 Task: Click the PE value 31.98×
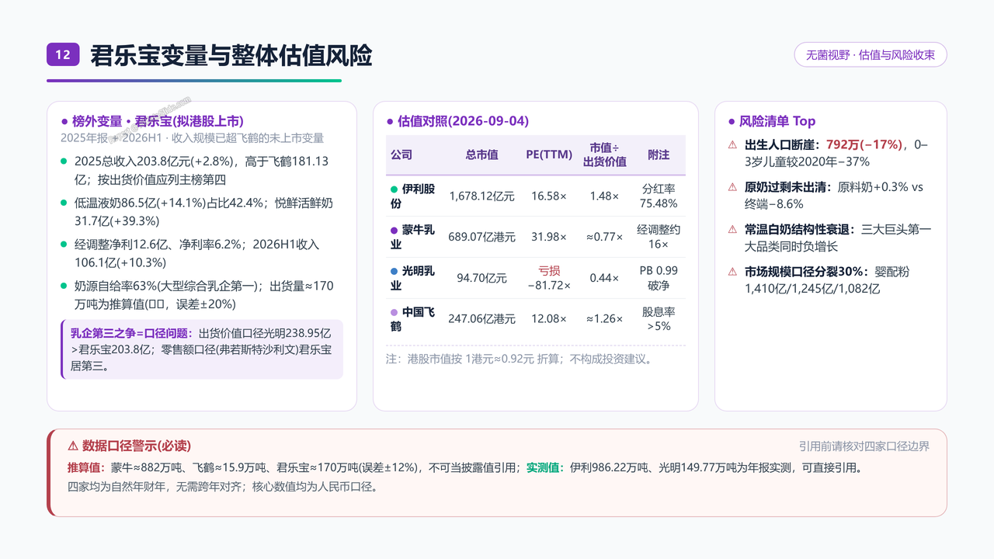coord(549,237)
